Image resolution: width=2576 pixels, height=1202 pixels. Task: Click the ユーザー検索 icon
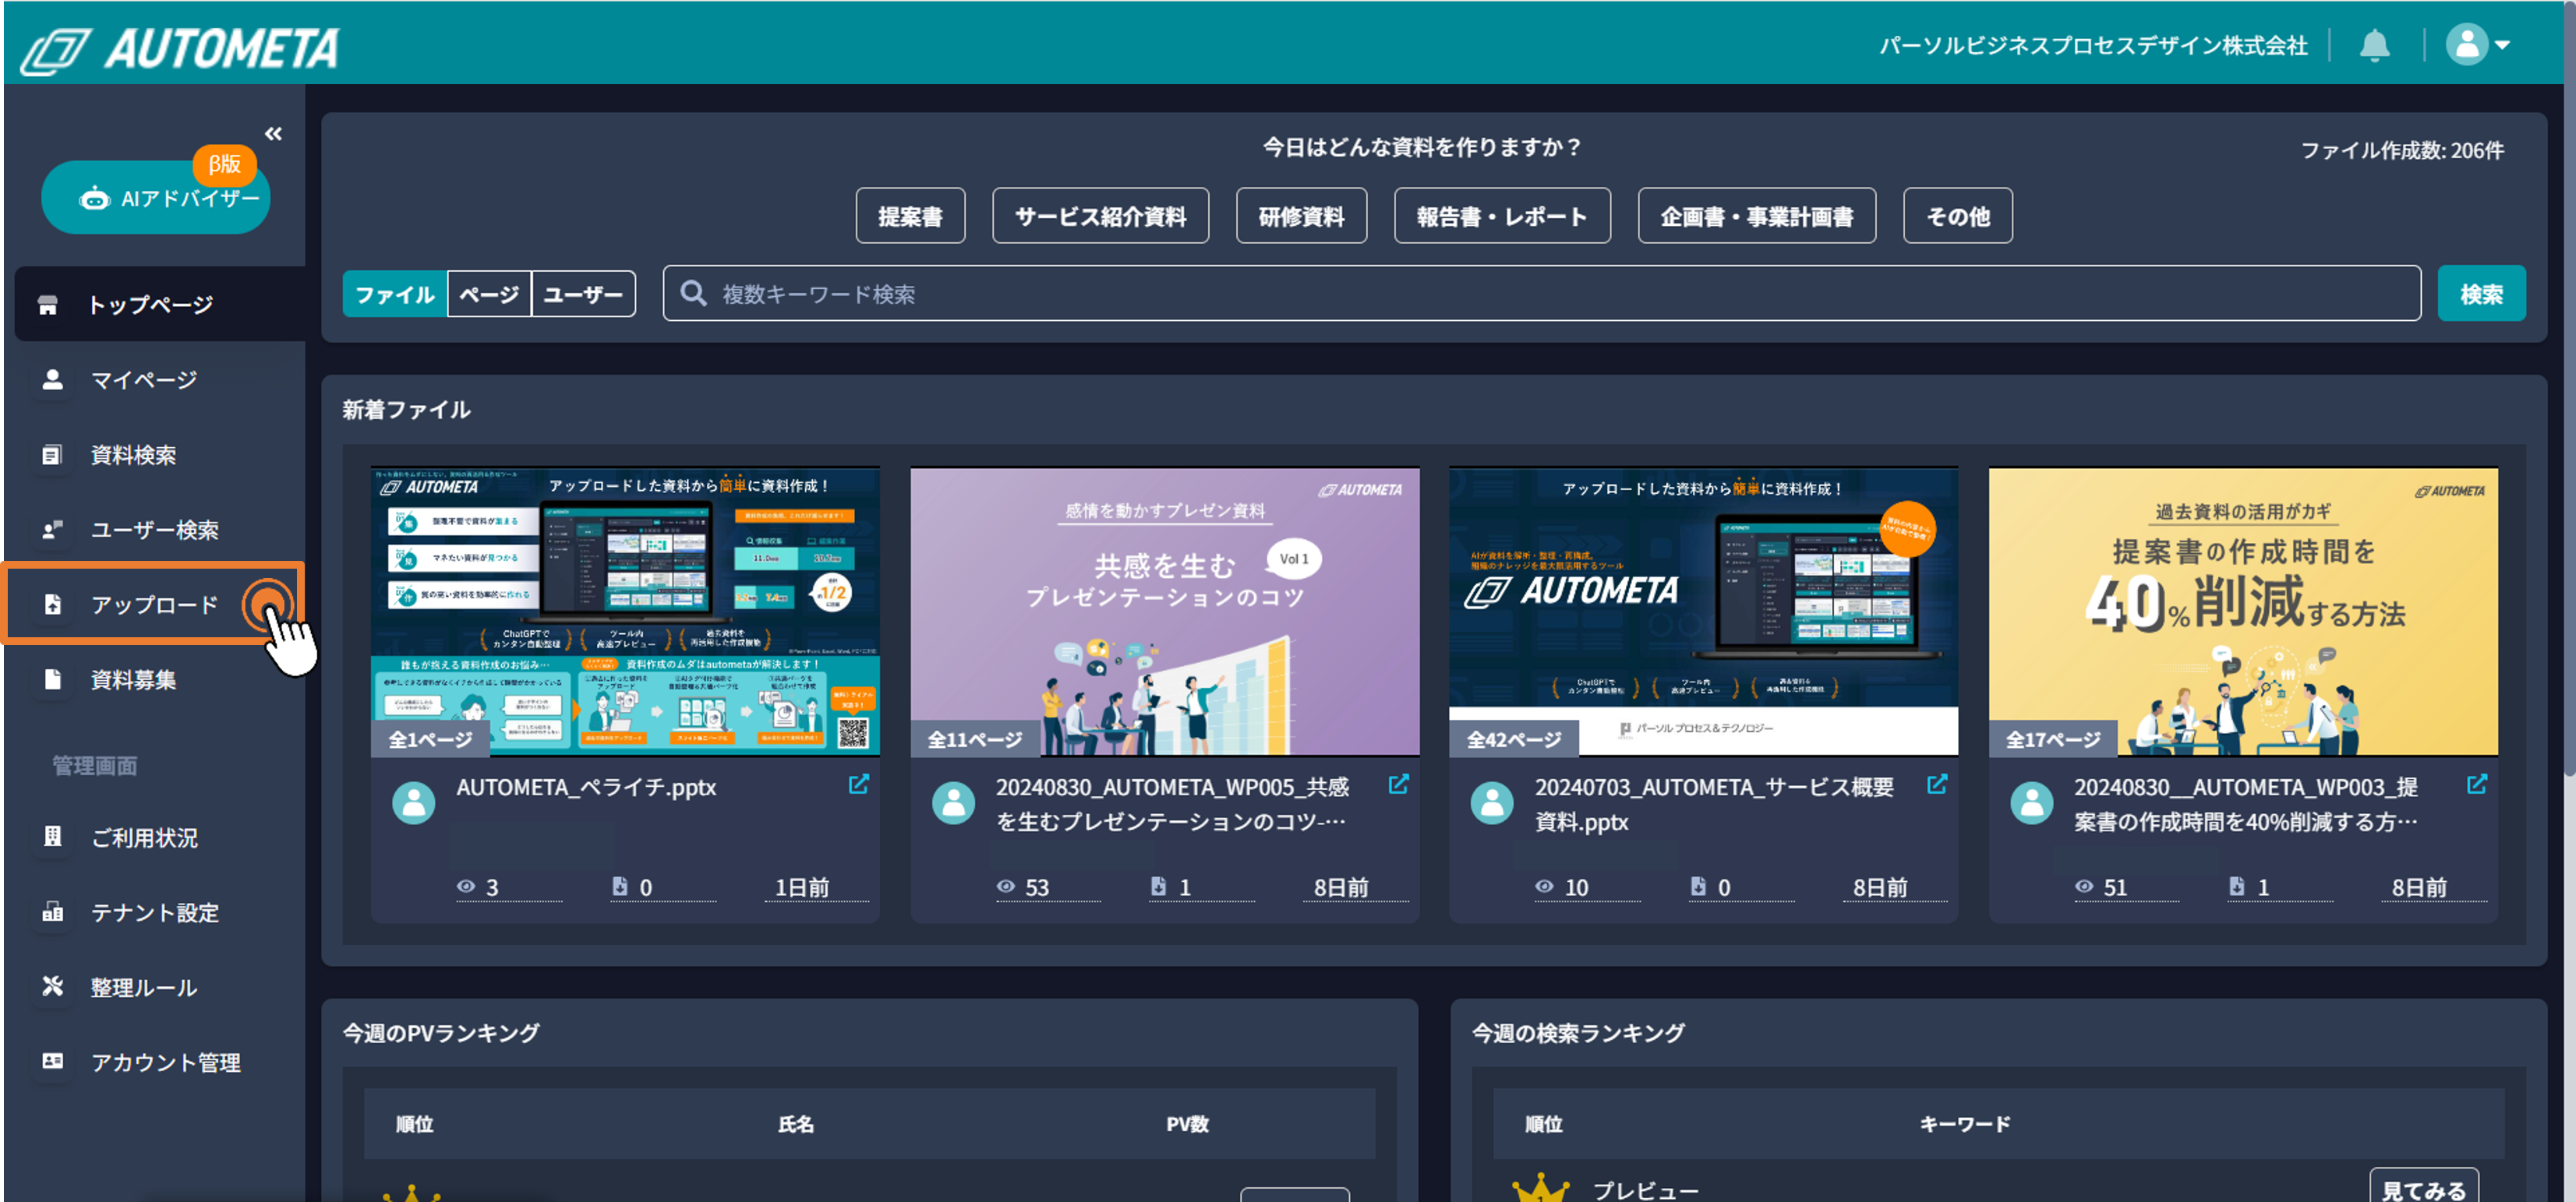[52, 530]
